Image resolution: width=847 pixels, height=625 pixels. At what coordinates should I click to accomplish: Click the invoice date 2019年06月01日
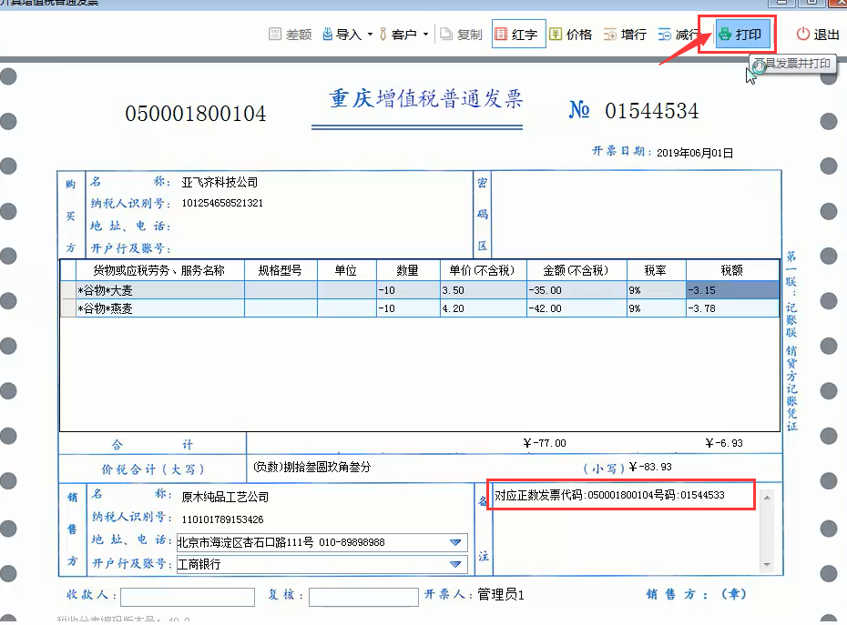[695, 153]
